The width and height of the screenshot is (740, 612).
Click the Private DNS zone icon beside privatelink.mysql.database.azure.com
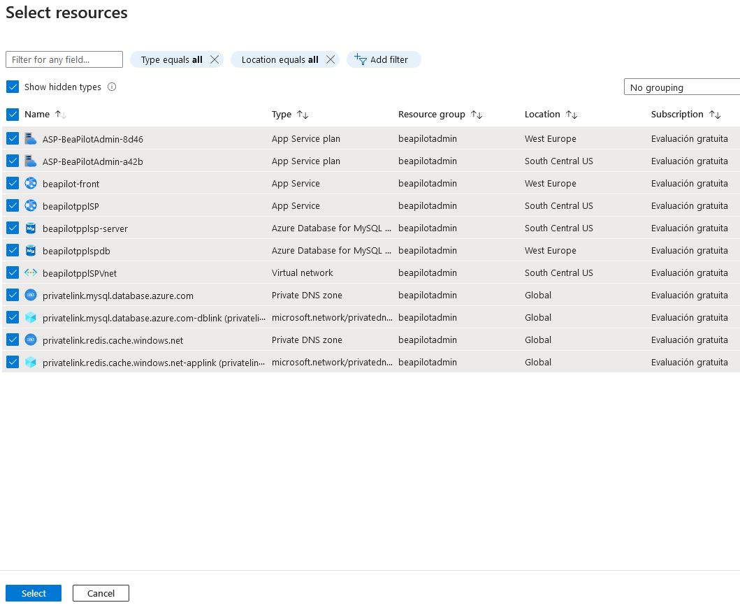coord(30,295)
